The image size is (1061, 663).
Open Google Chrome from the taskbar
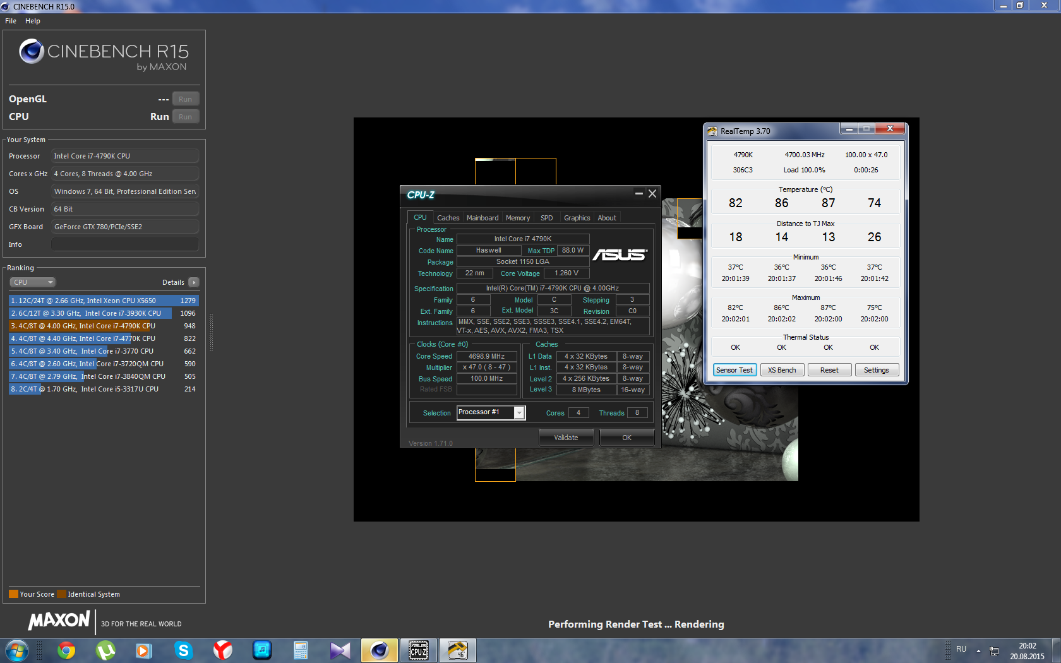[66, 650]
